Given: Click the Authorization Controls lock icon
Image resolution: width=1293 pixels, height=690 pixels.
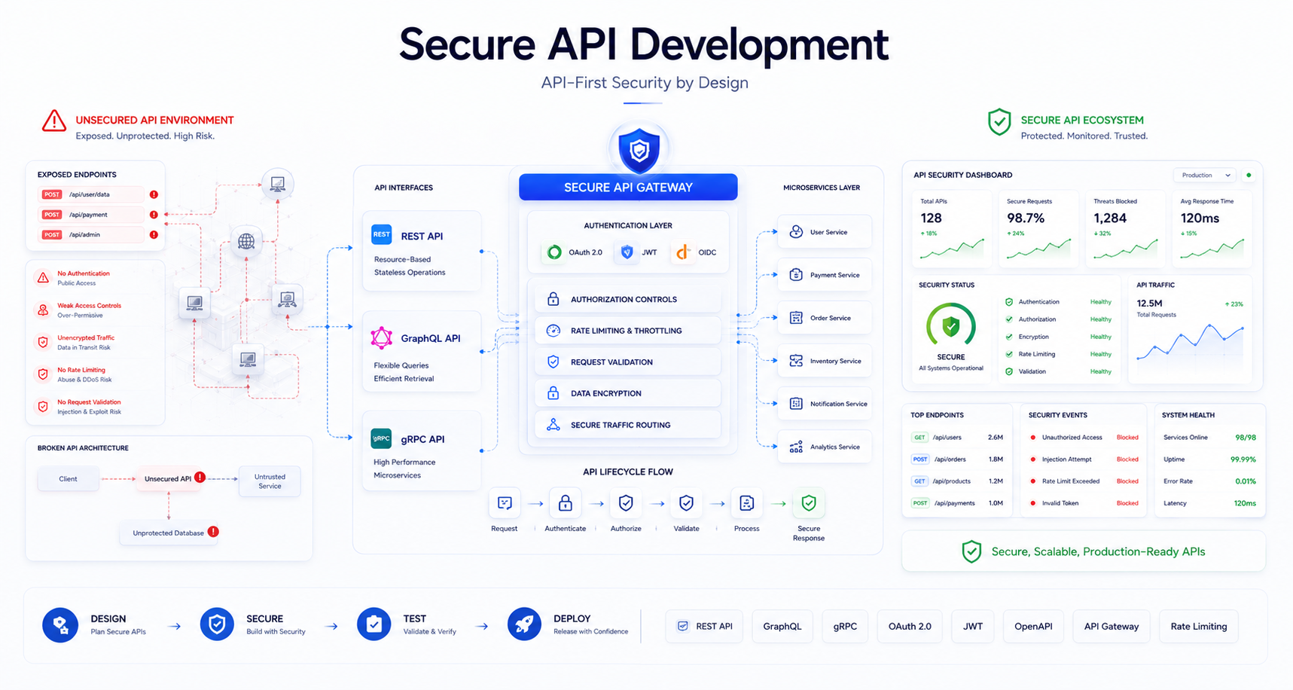Looking at the screenshot, I should pos(553,299).
